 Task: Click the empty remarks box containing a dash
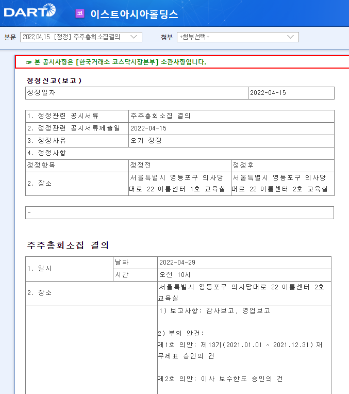tap(179, 213)
